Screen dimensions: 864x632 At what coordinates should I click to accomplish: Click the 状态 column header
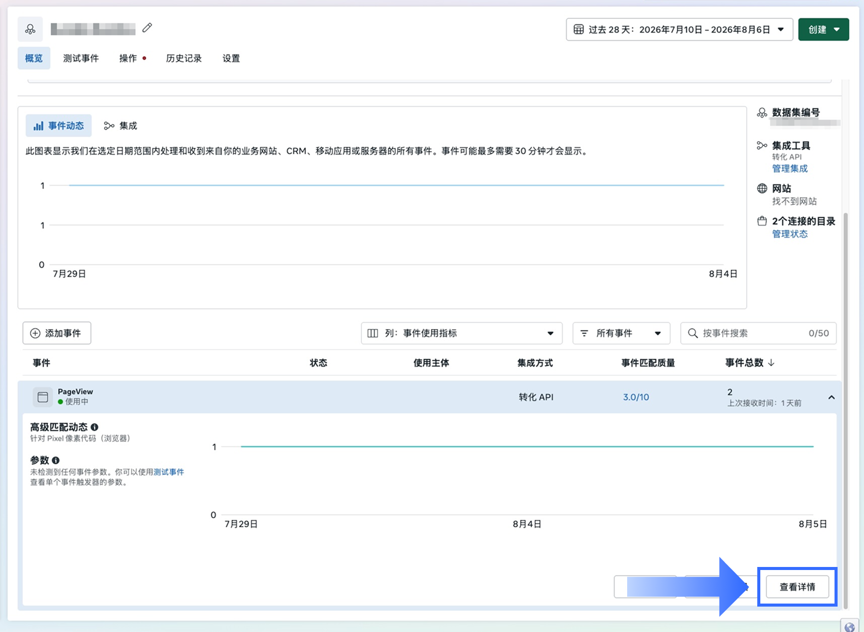(319, 363)
